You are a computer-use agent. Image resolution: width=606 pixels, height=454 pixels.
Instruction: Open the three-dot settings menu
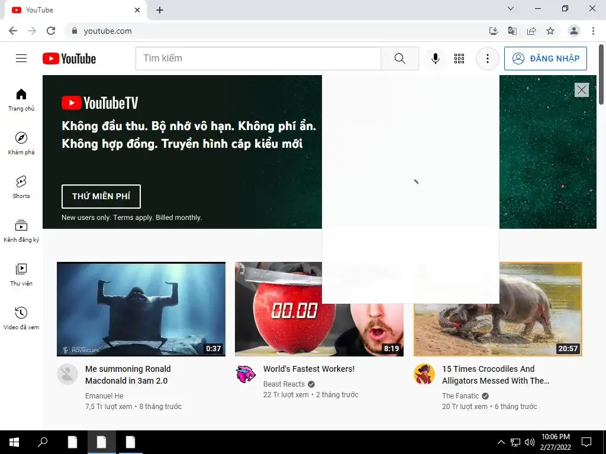pyautogui.click(x=488, y=59)
